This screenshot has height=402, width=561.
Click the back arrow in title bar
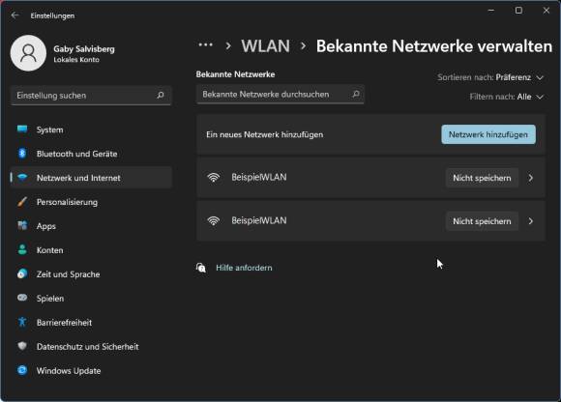coord(15,15)
